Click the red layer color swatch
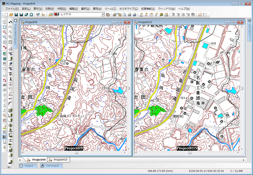This screenshot has height=175, width=253. click(x=56, y=15)
